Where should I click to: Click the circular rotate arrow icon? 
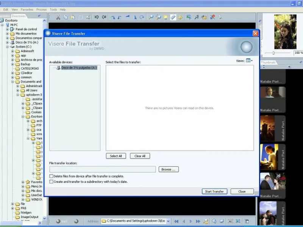click(x=142, y=17)
